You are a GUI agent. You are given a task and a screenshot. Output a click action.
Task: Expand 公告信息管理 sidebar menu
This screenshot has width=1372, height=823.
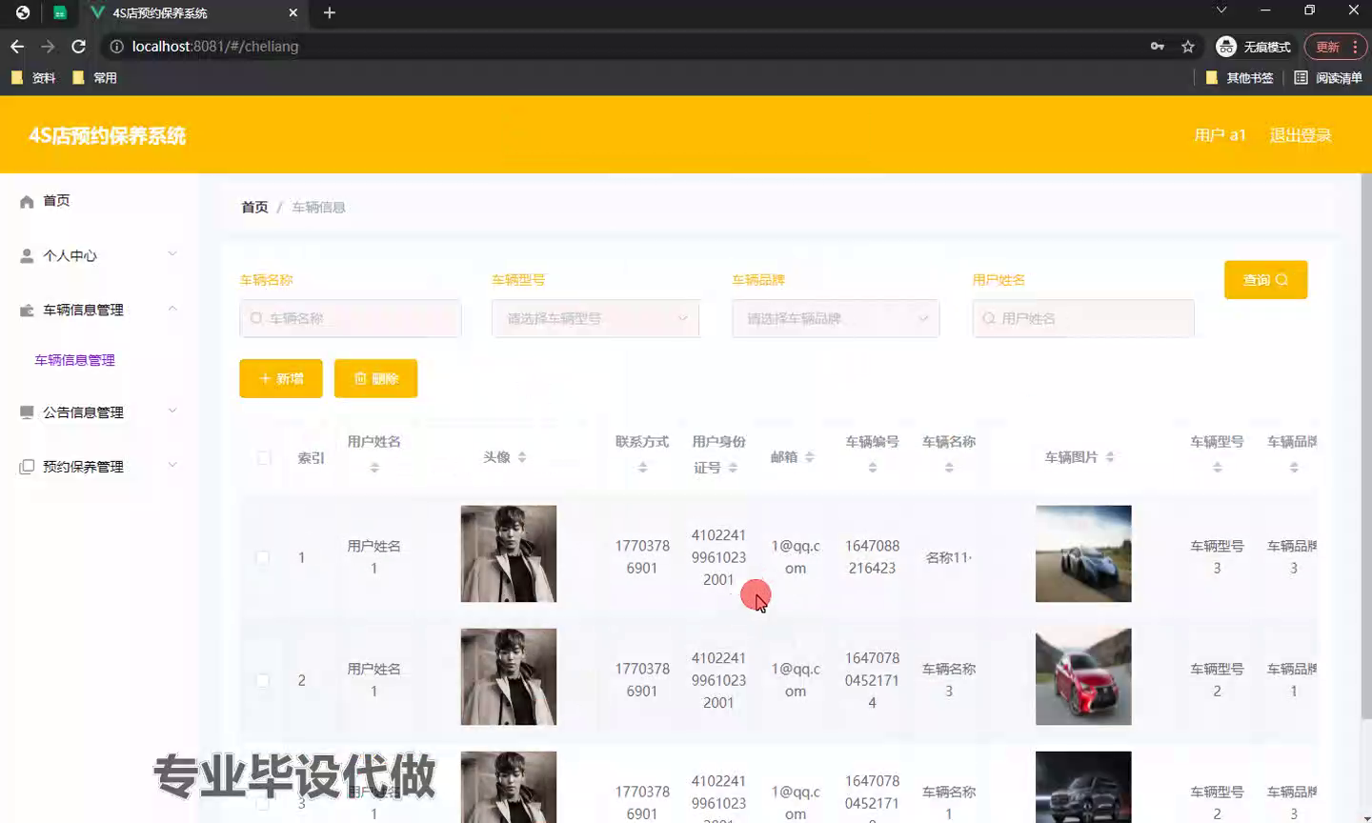click(x=99, y=412)
